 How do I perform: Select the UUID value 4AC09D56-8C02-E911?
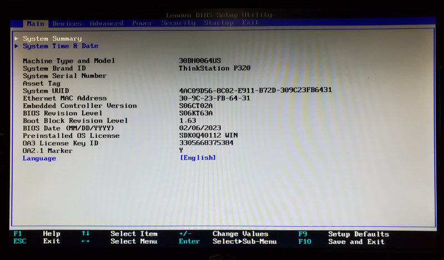[x=255, y=90]
